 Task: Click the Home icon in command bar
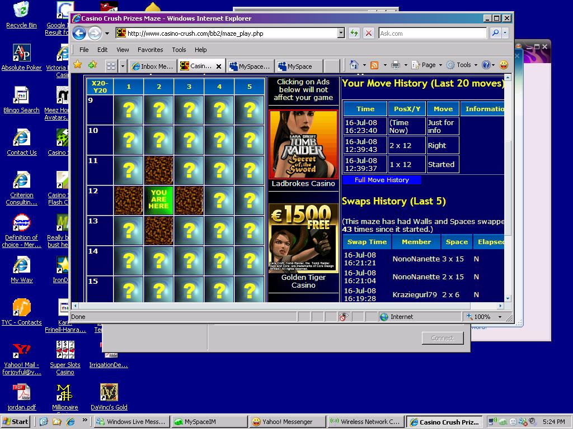pos(354,65)
